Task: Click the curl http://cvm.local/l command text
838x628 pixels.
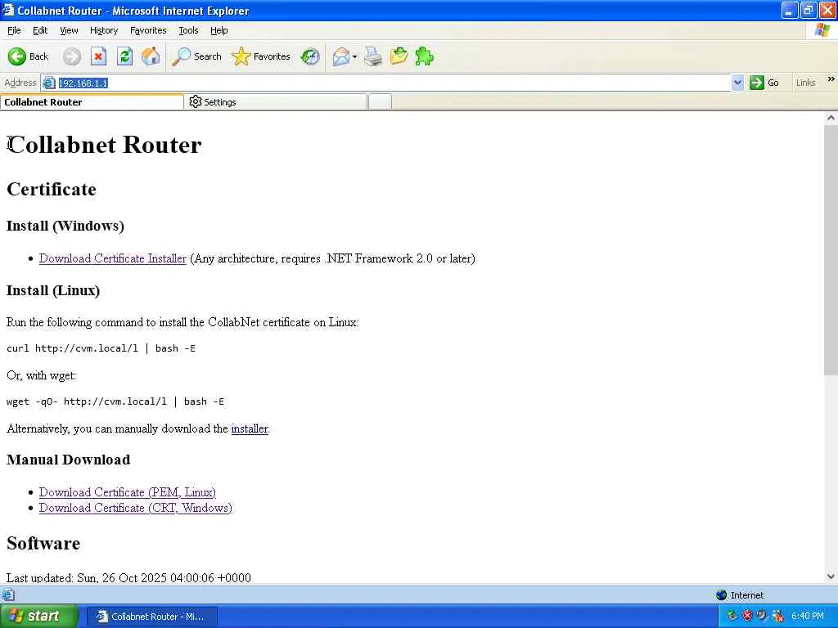Action: pos(101,348)
